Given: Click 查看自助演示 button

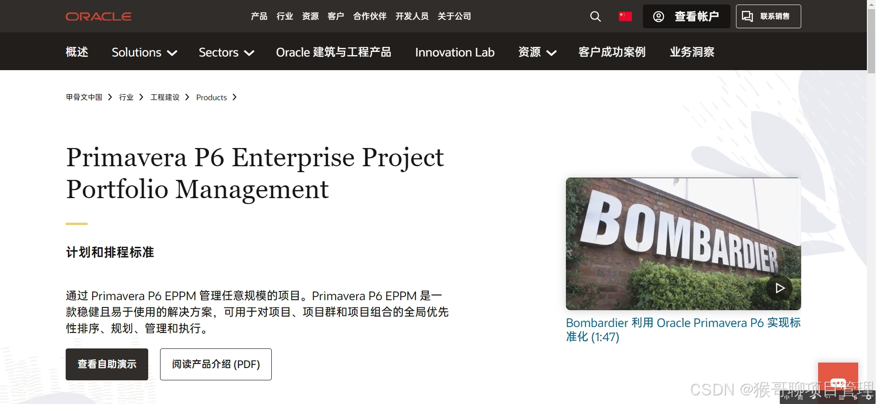Looking at the screenshot, I should 107,364.
